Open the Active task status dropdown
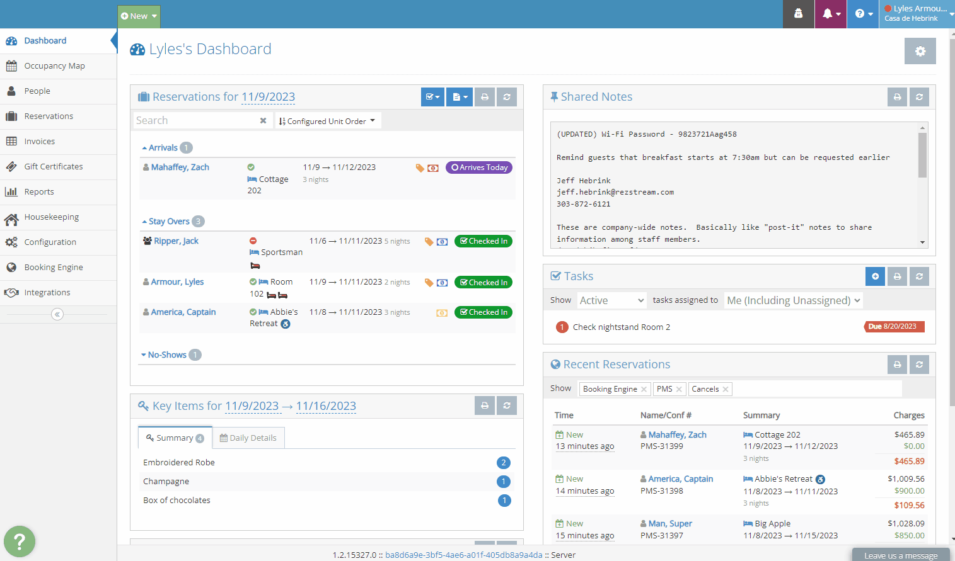This screenshot has width=955, height=561. (611, 300)
